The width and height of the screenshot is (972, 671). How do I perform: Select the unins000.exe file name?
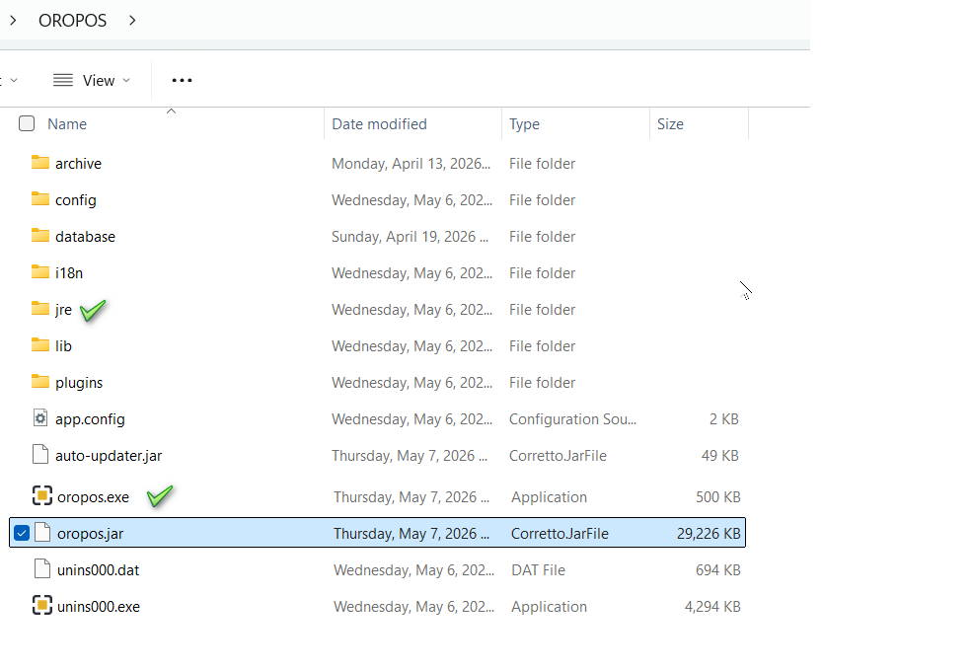click(x=98, y=607)
